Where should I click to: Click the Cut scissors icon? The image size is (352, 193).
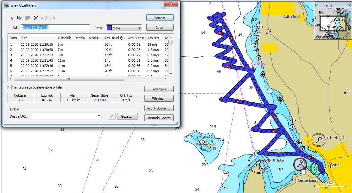11,18
